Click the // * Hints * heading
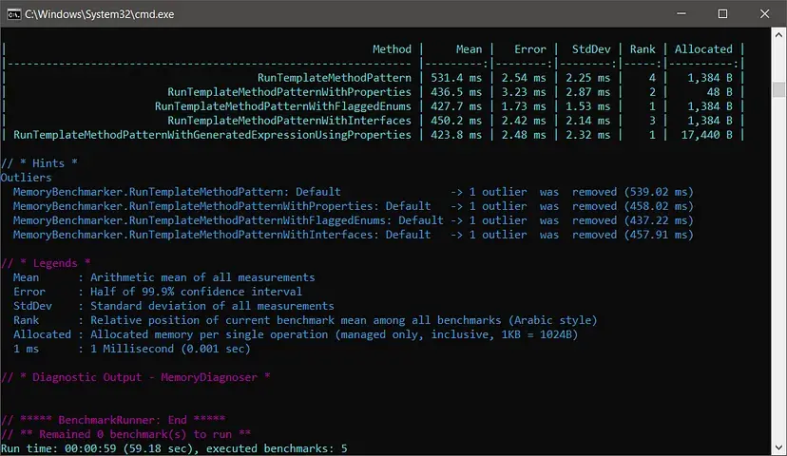 pos(39,163)
